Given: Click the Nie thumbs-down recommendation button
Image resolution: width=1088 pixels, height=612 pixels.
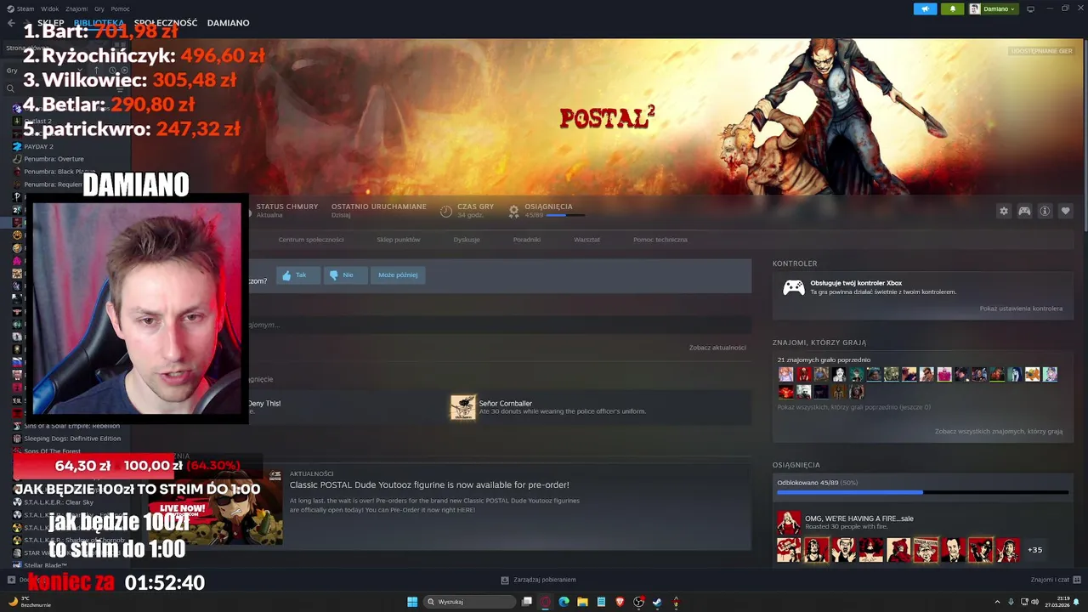Looking at the screenshot, I should pos(344,275).
